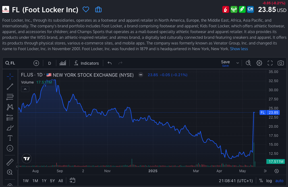This screenshot has height=187, width=288.
Task: Add Foot Locker to favorites with heart icon
Action: 86,10
